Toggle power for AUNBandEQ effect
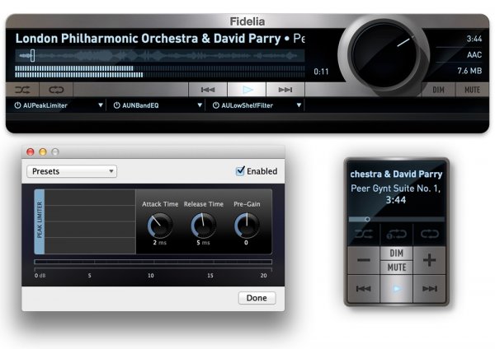Viewport: 495px width, 349px height. point(117,105)
